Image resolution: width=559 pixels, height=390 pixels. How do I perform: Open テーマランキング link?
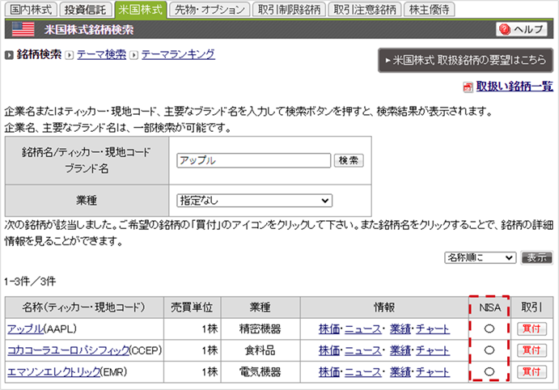click(178, 54)
